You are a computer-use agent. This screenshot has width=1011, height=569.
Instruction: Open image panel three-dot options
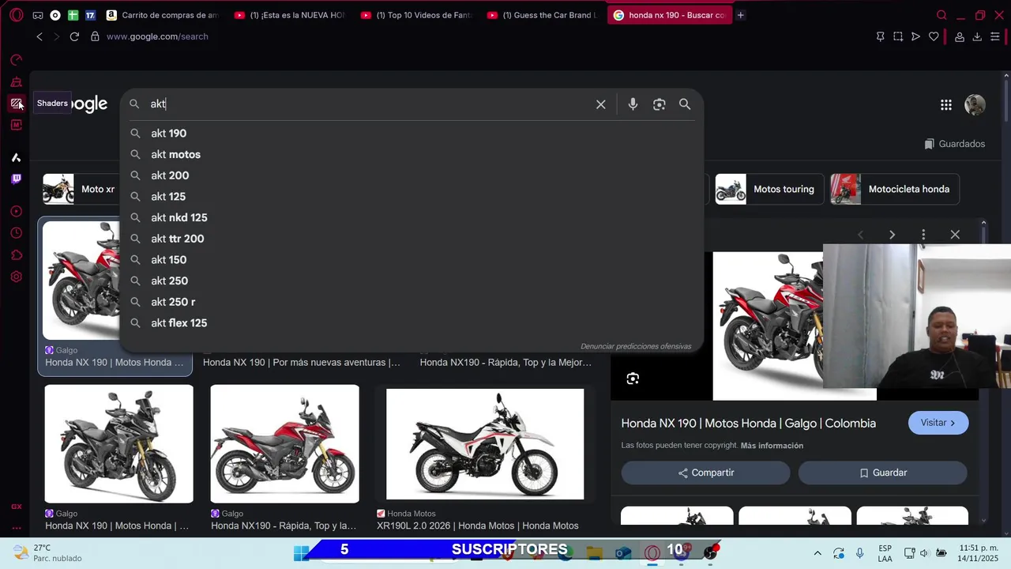click(x=923, y=235)
